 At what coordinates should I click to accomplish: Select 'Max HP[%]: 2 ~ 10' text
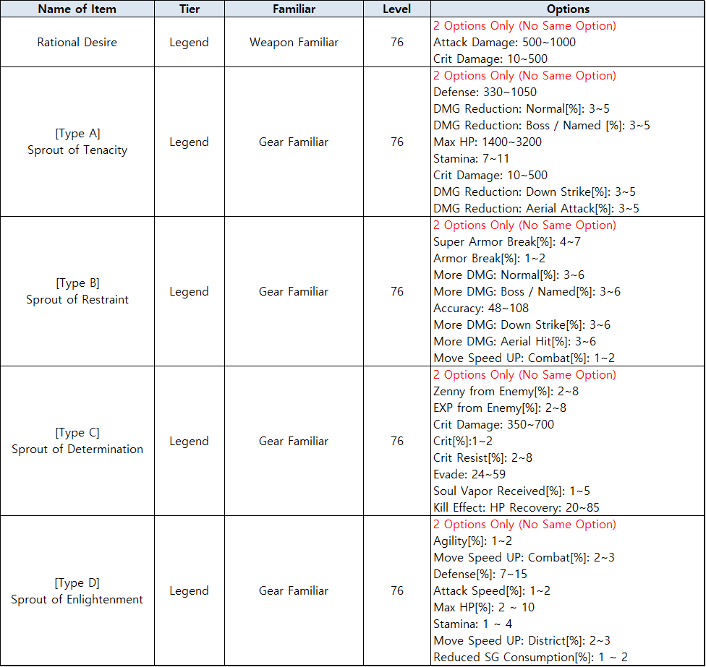pyautogui.click(x=484, y=608)
